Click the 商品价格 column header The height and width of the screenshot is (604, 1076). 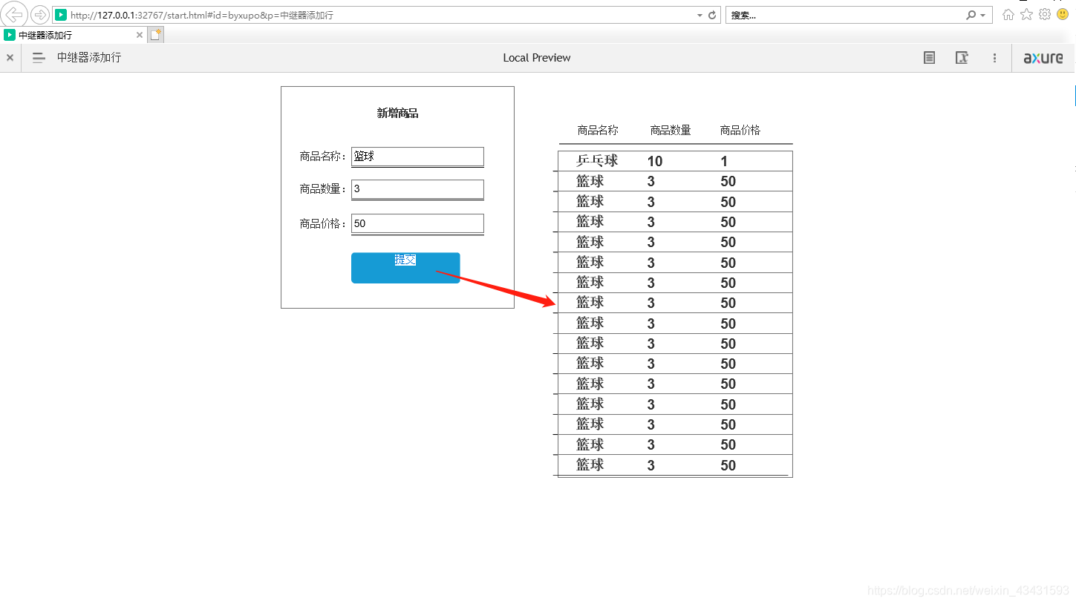point(740,131)
